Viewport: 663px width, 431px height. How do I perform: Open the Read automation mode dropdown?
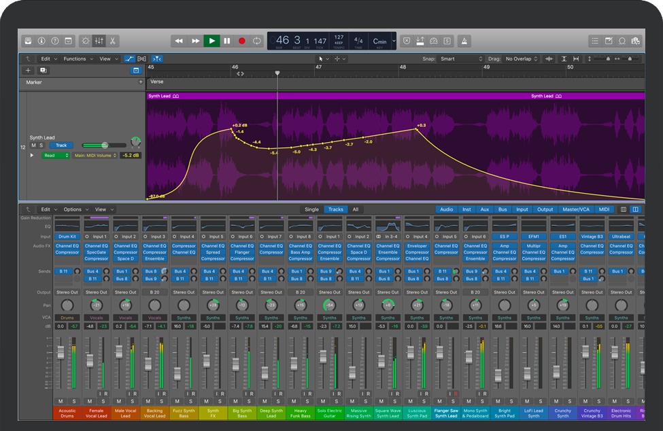pos(56,156)
